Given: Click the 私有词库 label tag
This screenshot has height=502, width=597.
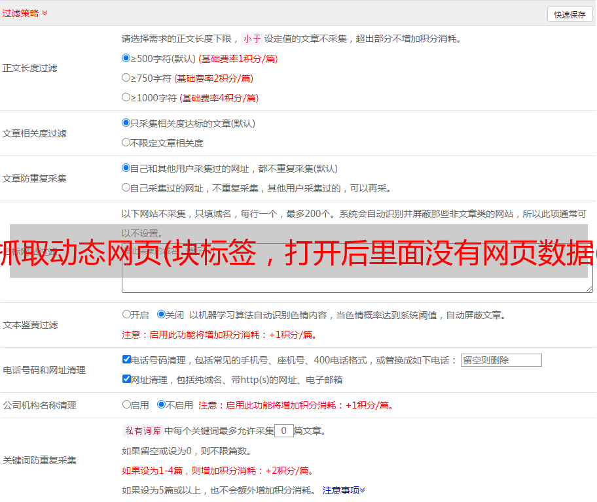Looking at the screenshot, I should point(141,431).
